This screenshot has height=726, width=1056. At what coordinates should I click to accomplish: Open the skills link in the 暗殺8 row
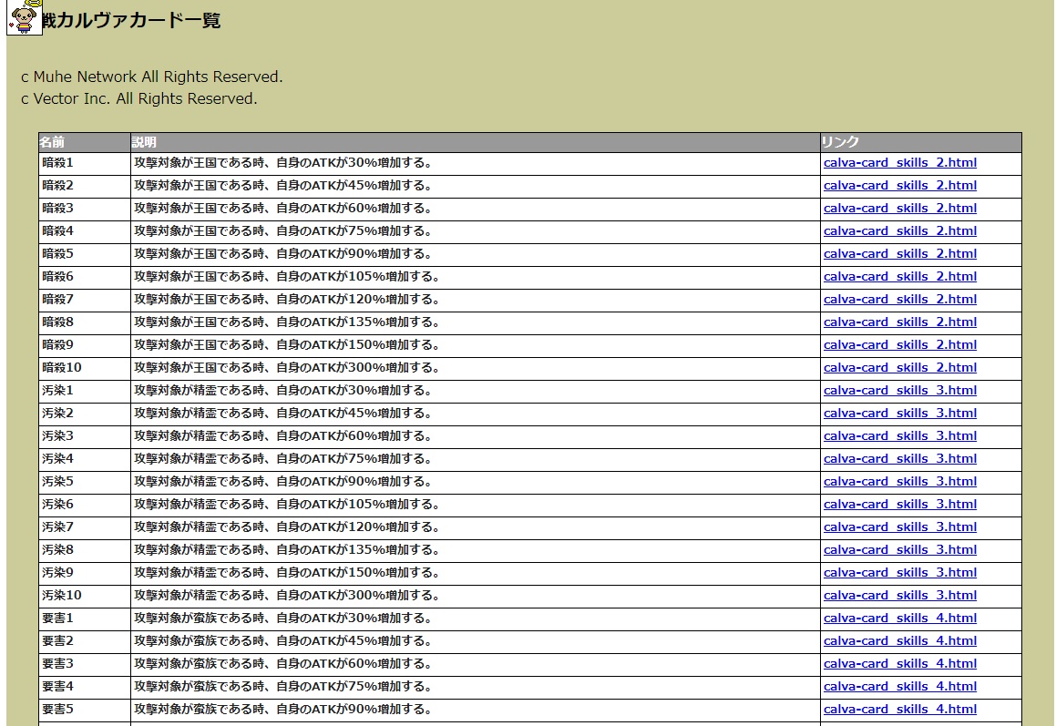(x=899, y=322)
